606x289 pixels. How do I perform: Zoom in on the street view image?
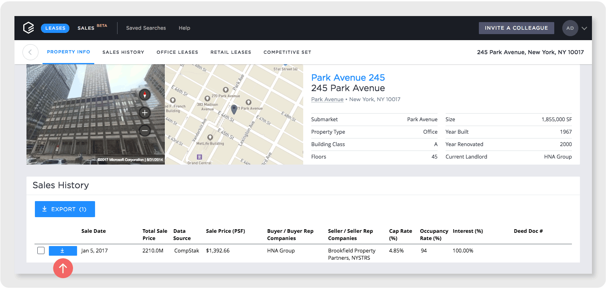[x=144, y=113]
